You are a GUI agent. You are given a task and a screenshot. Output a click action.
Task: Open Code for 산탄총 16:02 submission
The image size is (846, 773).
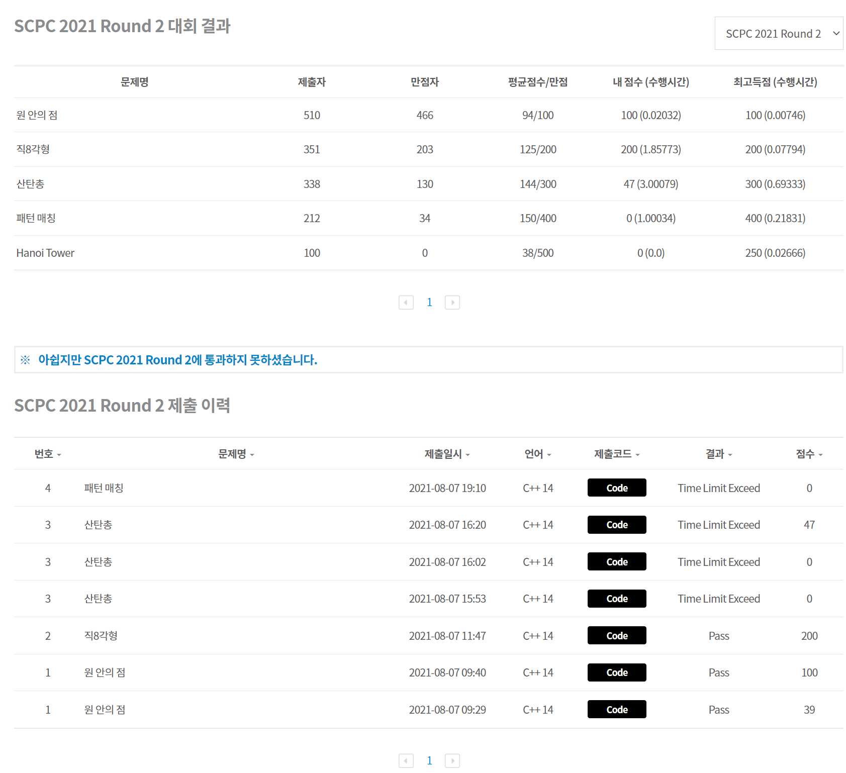click(617, 561)
